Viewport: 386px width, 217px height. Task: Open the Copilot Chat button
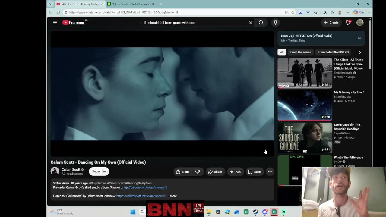[x=359, y=12]
